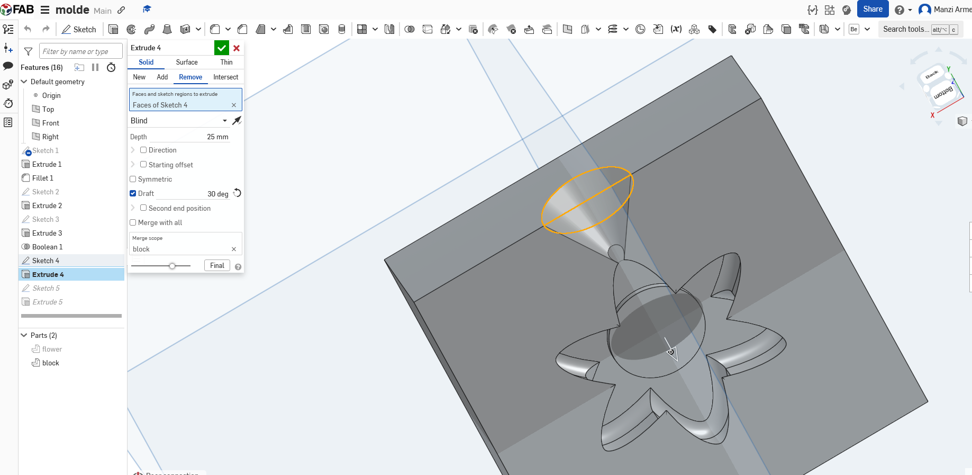
Task: Cancel Extrude 4 with red X
Action: 237,48
